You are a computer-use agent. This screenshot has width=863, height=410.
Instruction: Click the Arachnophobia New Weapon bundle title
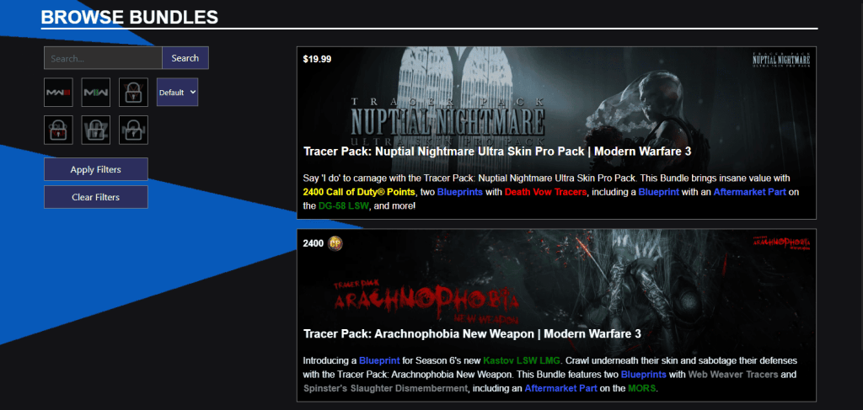click(x=472, y=333)
